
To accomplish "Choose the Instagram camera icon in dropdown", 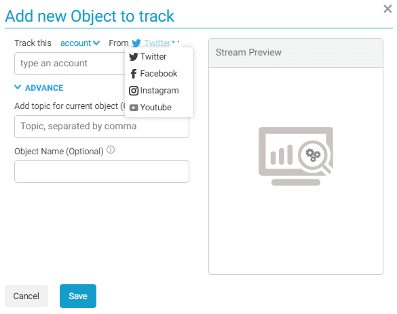I will point(134,91).
